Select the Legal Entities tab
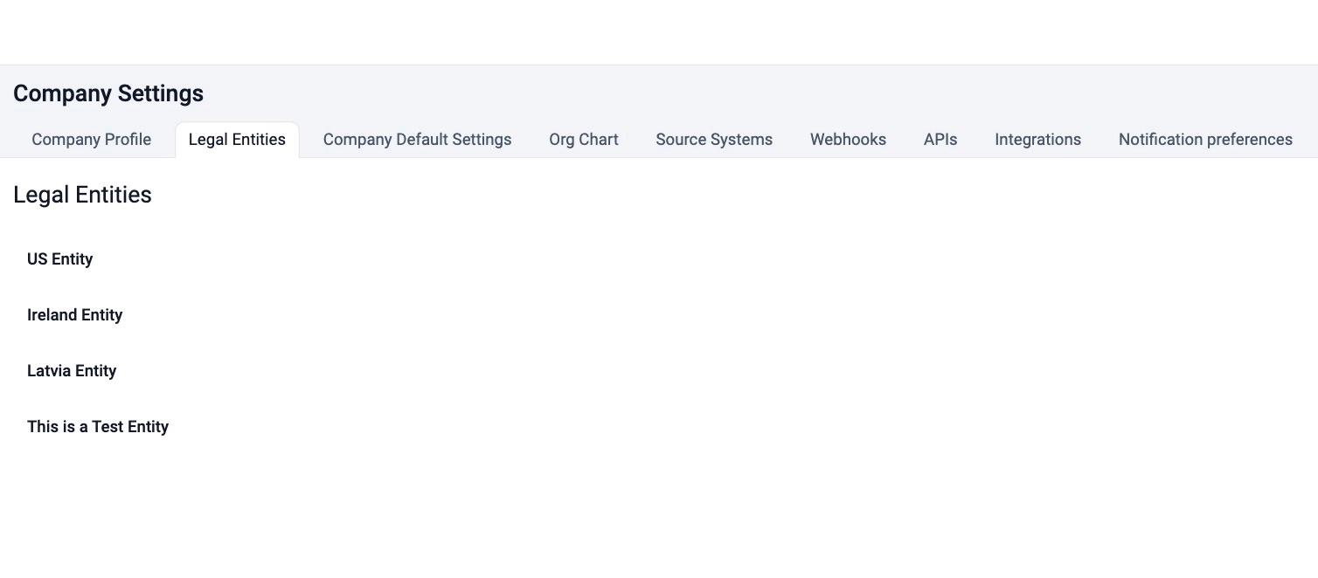The width and height of the screenshot is (1318, 578). (x=237, y=140)
